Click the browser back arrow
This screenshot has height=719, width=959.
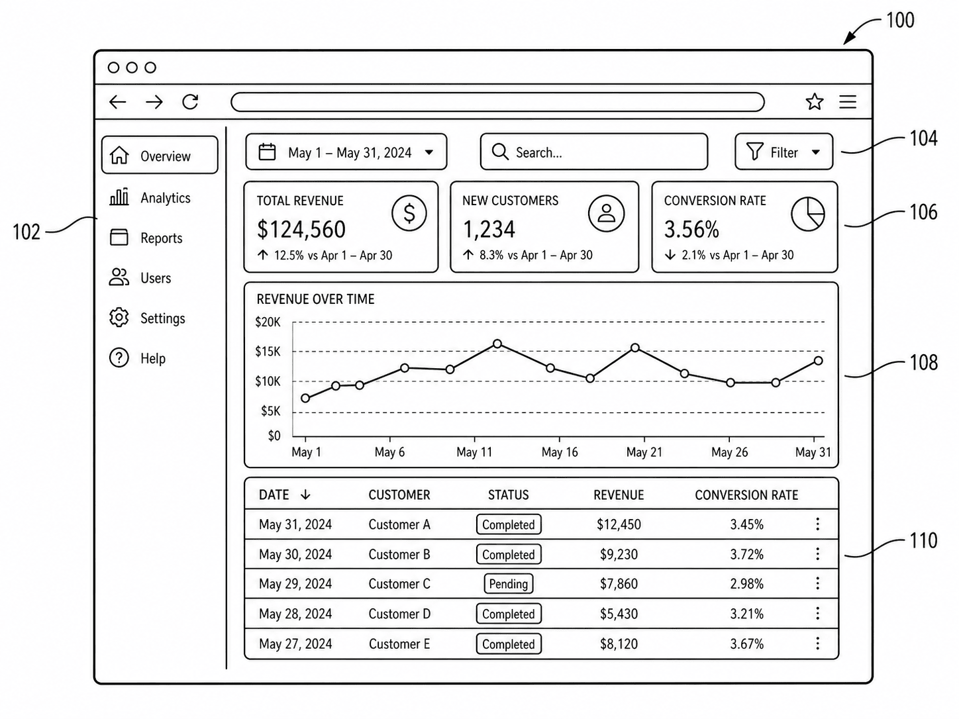(x=118, y=102)
